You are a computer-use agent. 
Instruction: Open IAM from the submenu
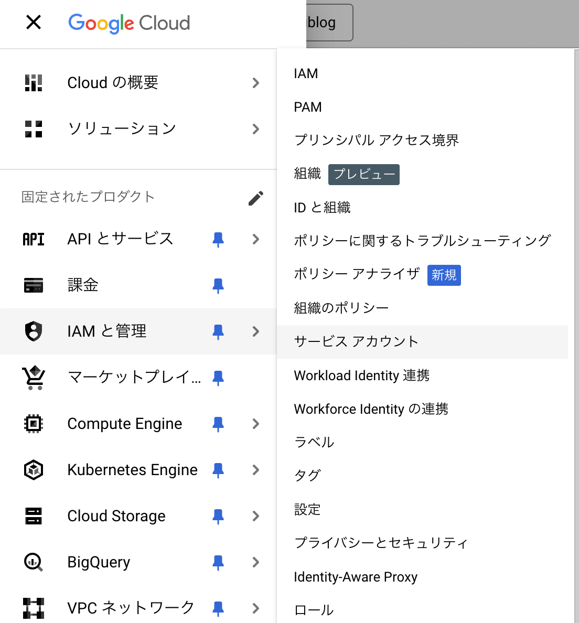[x=422, y=73]
